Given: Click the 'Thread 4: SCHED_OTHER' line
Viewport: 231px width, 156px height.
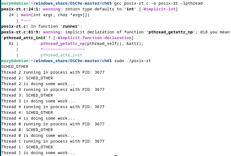Looking at the screenshot, I should [27, 113].
